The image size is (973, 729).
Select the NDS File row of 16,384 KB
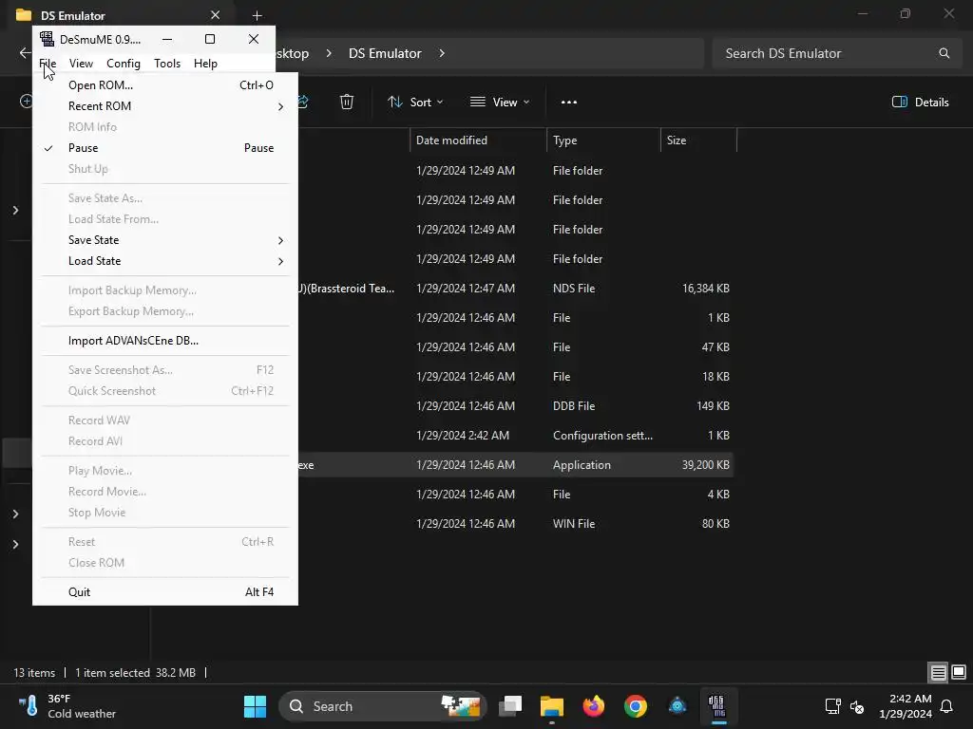pyautogui.click(x=515, y=289)
